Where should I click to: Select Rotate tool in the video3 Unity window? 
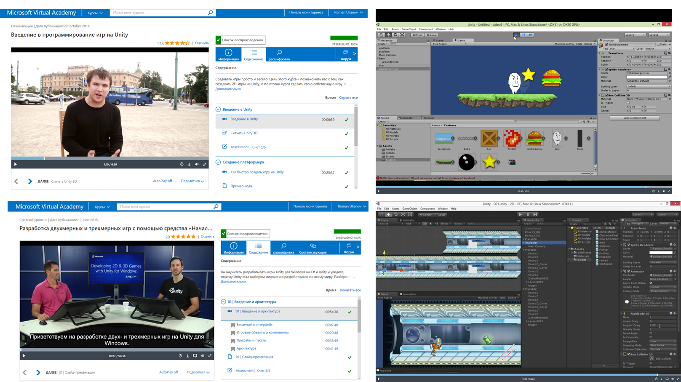point(395,35)
